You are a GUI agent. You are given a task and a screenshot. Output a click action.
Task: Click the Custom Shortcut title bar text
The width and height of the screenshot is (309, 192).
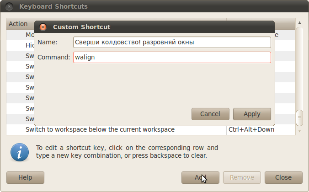coord(81,27)
